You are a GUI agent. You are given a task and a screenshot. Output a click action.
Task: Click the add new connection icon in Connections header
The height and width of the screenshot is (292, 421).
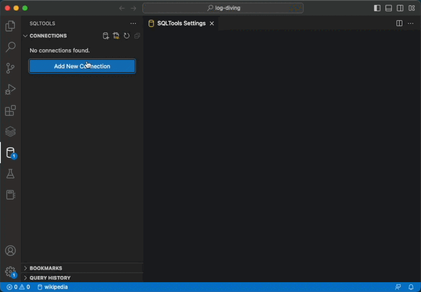point(106,36)
